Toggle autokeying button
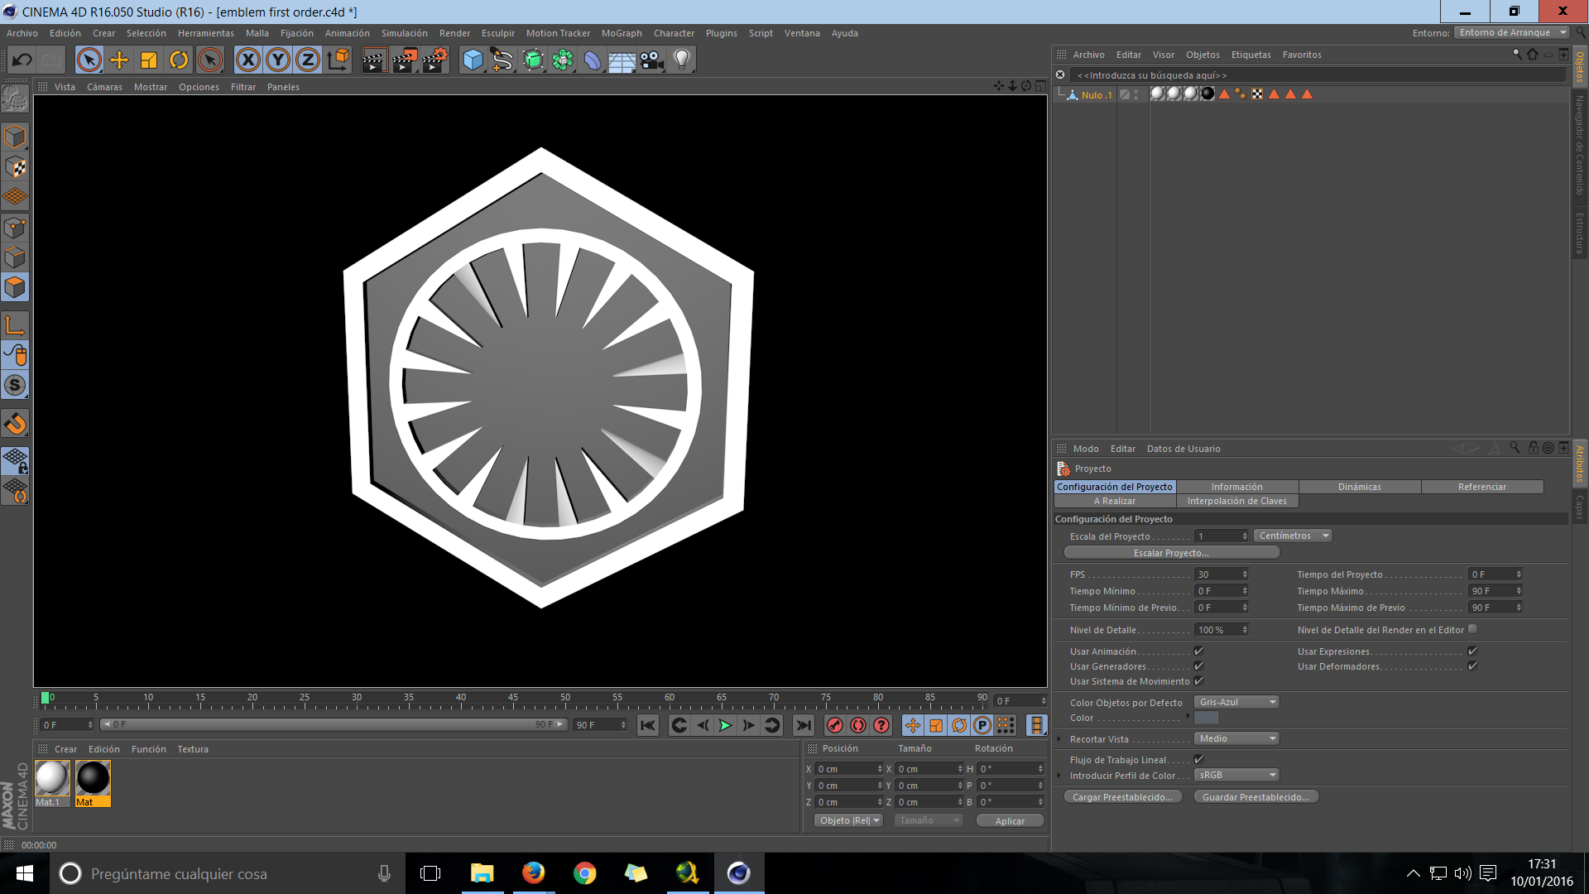 click(858, 725)
